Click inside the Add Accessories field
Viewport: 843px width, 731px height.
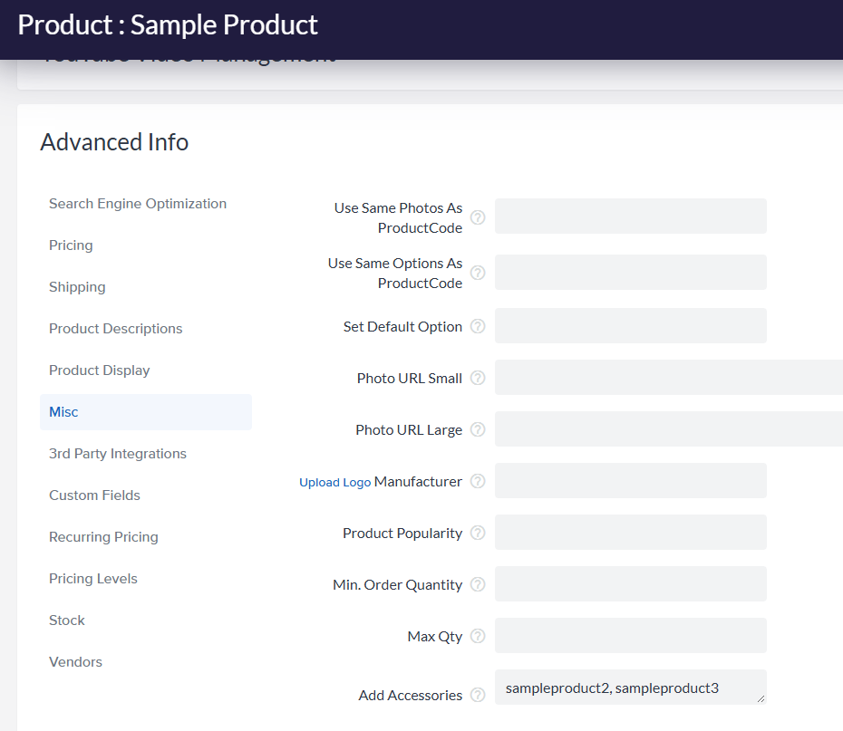coord(629,688)
